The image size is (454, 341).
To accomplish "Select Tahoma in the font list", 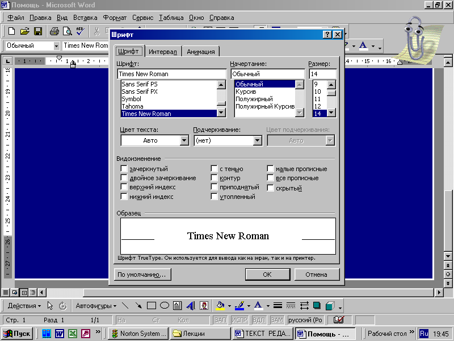I will click(x=169, y=106).
